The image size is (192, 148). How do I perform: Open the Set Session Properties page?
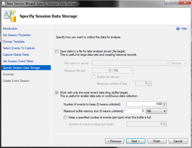pyautogui.click(x=17, y=35)
